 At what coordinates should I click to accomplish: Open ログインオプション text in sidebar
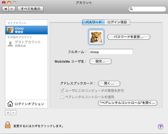pos(29,104)
